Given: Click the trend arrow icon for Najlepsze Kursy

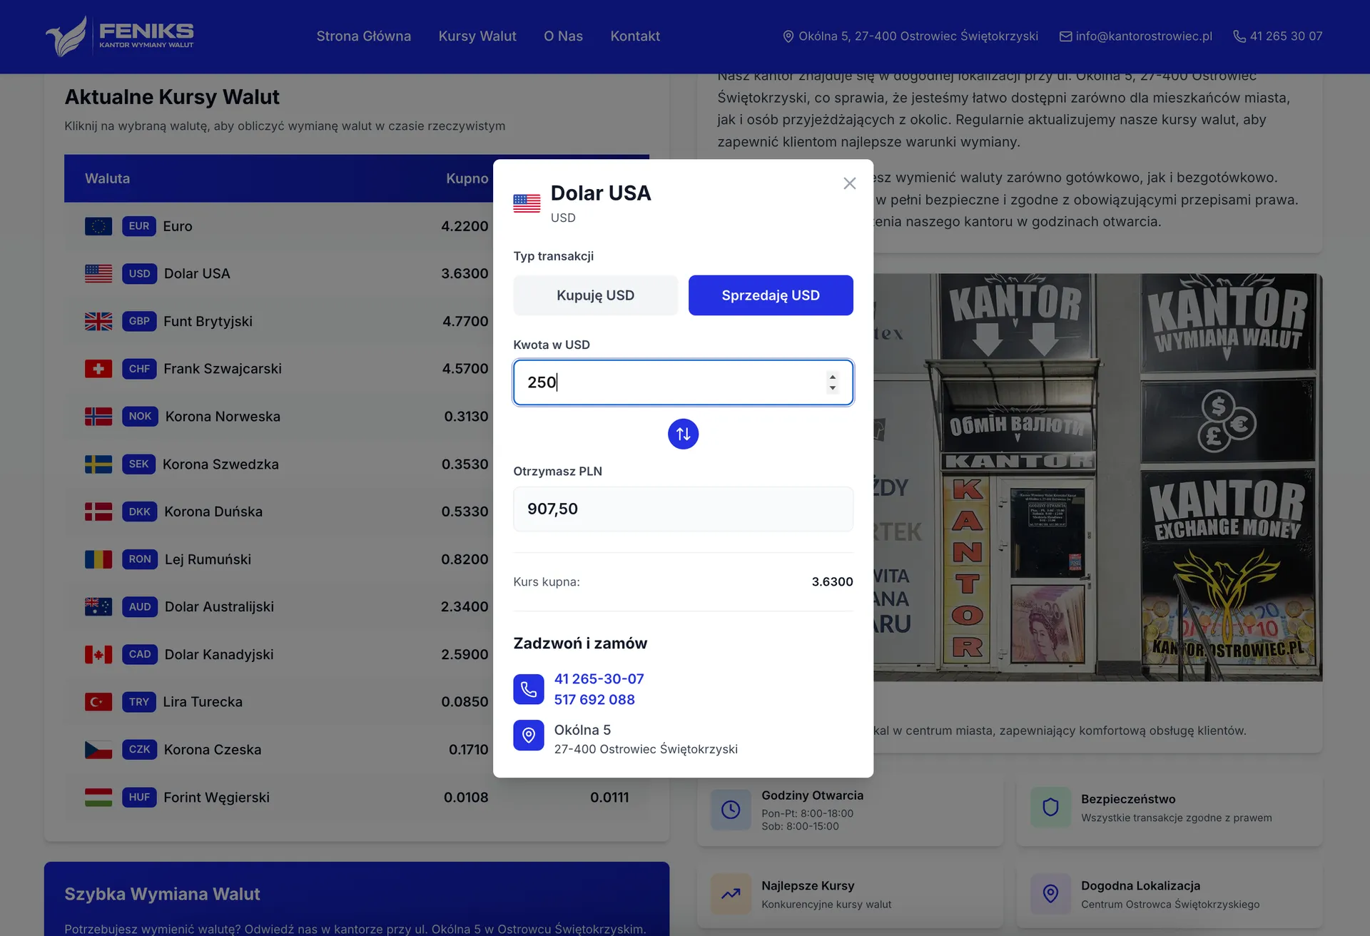Looking at the screenshot, I should click(731, 894).
